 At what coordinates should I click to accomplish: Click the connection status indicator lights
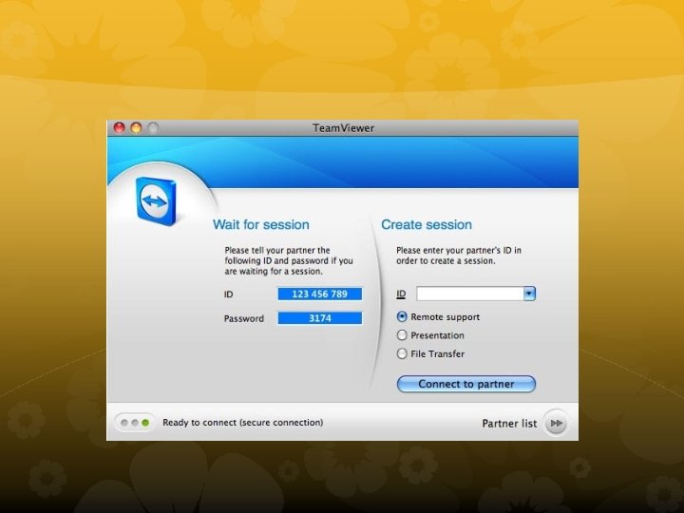click(135, 423)
